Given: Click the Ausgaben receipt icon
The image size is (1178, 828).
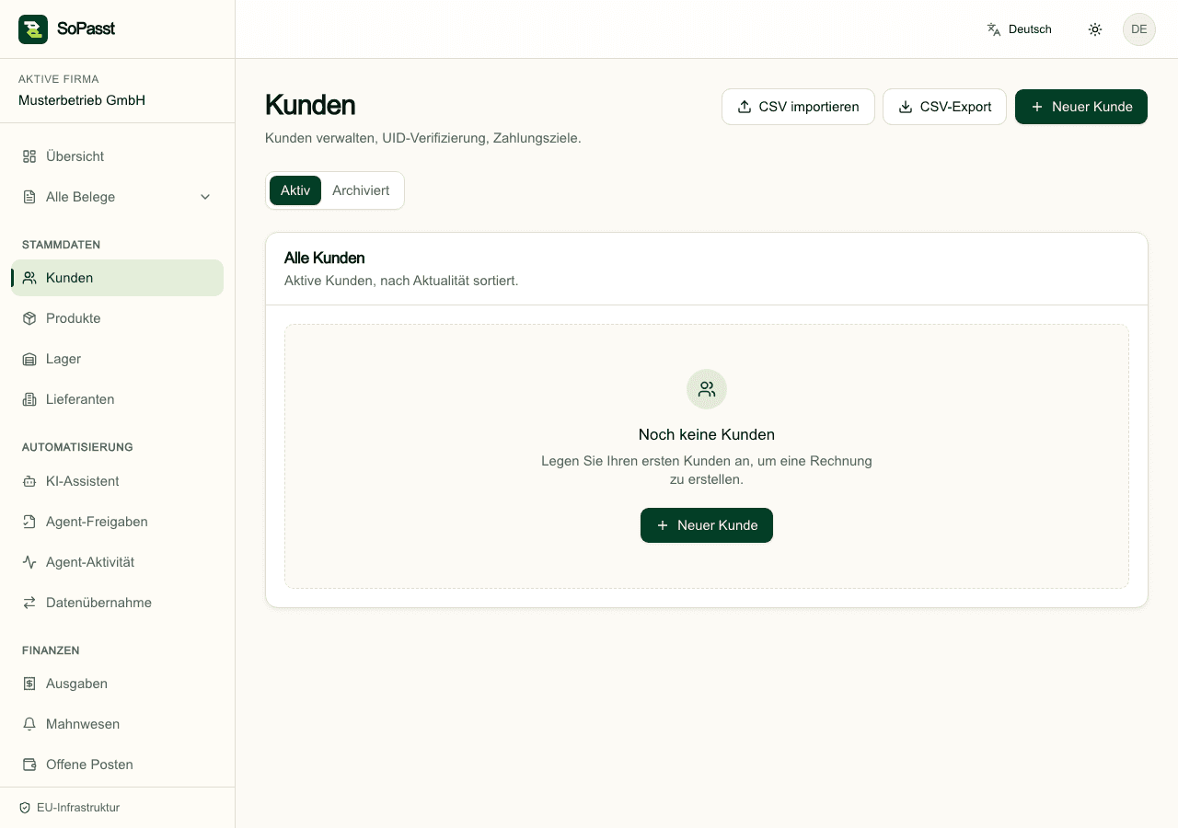Looking at the screenshot, I should (29, 684).
